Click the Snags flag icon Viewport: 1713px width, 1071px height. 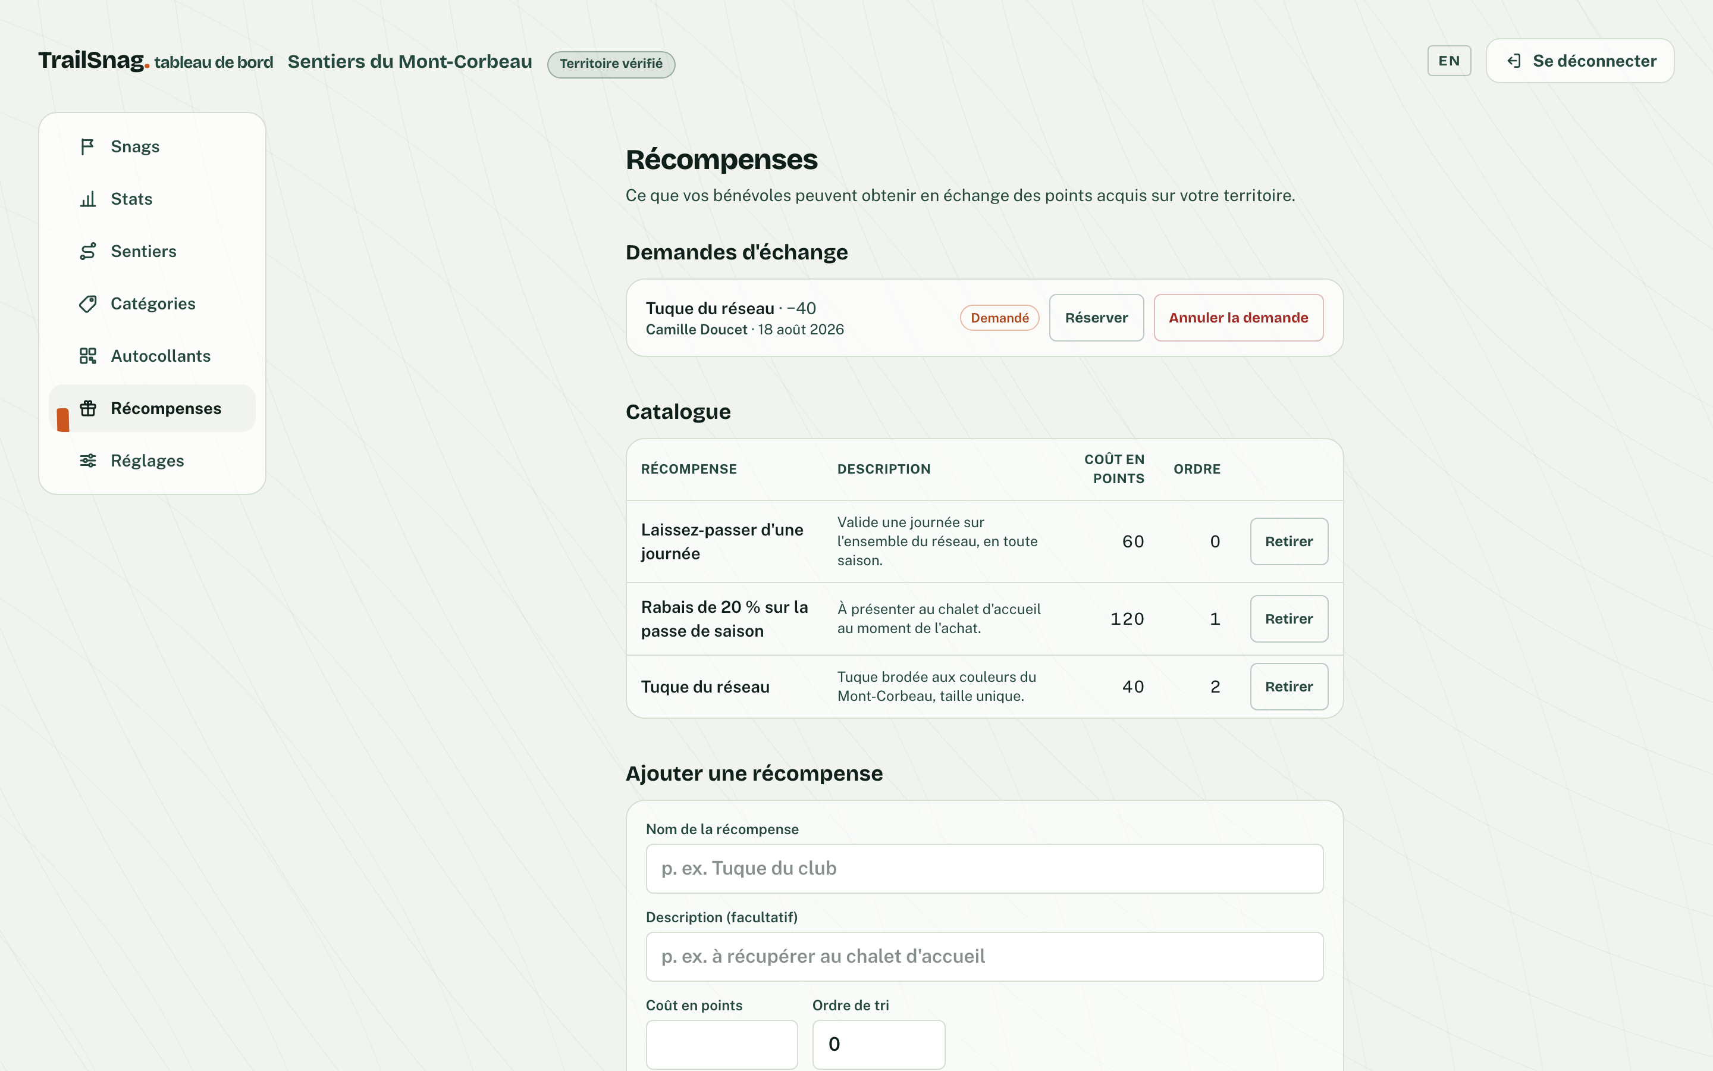tap(87, 146)
